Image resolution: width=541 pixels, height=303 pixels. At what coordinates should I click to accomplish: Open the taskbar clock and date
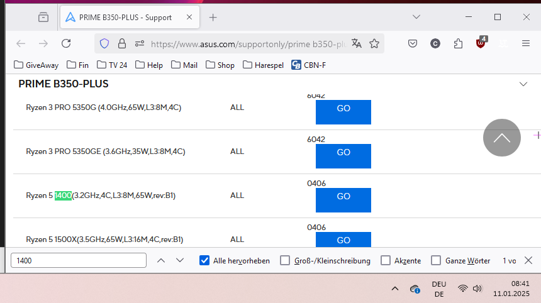[x=511, y=289]
